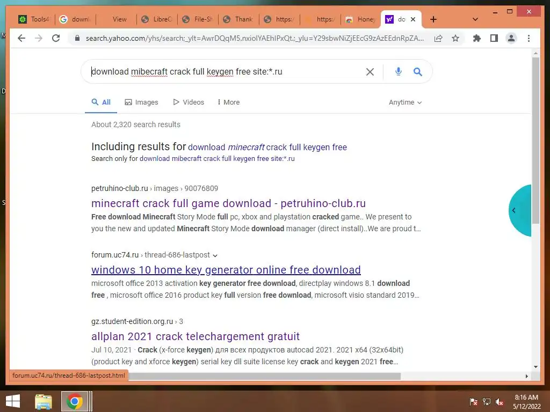Open the Extensions puzzle icon
The height and width of the screenshot is (412, 550).
pos(477,38)
